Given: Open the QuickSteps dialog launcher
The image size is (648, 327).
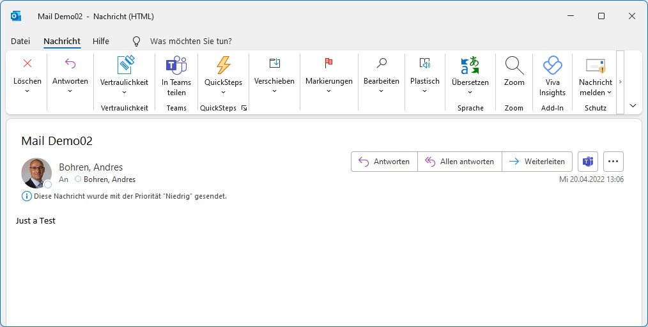Looking at the screenshot, I should [x=244, y=108].
